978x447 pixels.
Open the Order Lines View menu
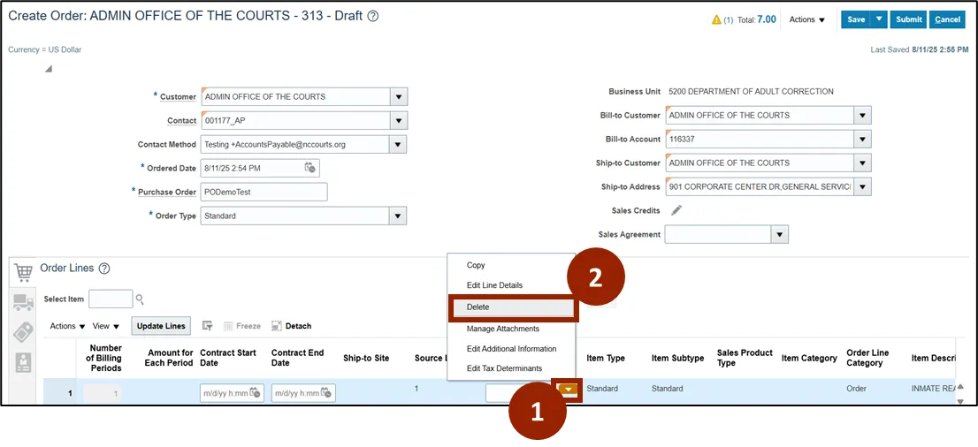tap(106, 326)
